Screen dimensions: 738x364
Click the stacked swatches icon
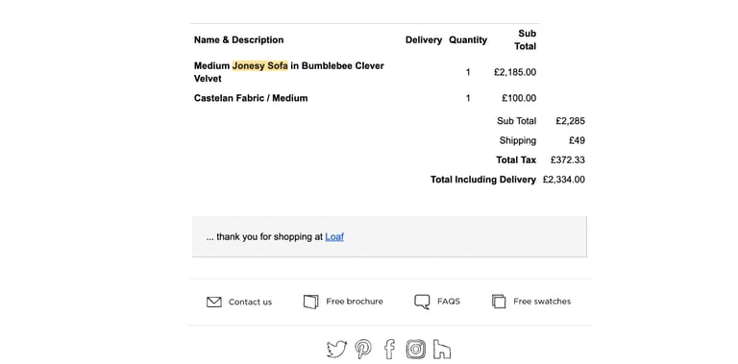coord(499,302)
